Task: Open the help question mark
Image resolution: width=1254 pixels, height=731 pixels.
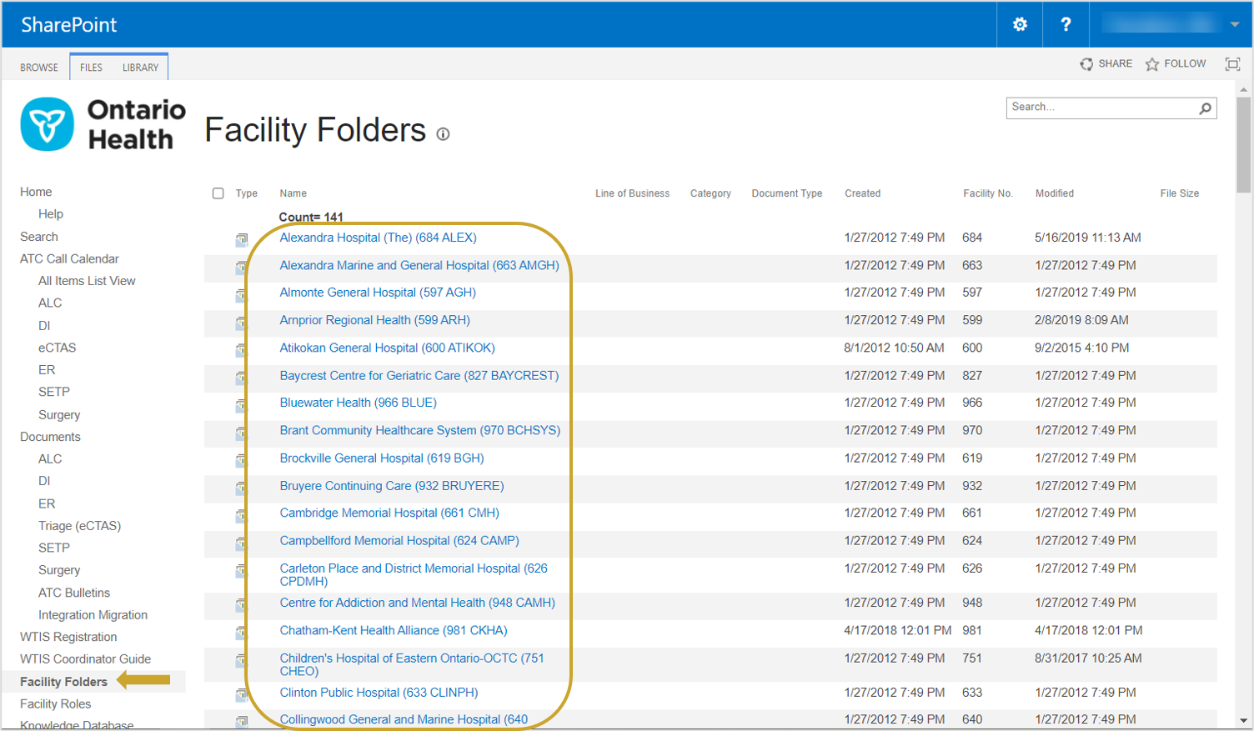Action: click(1066, 24)
